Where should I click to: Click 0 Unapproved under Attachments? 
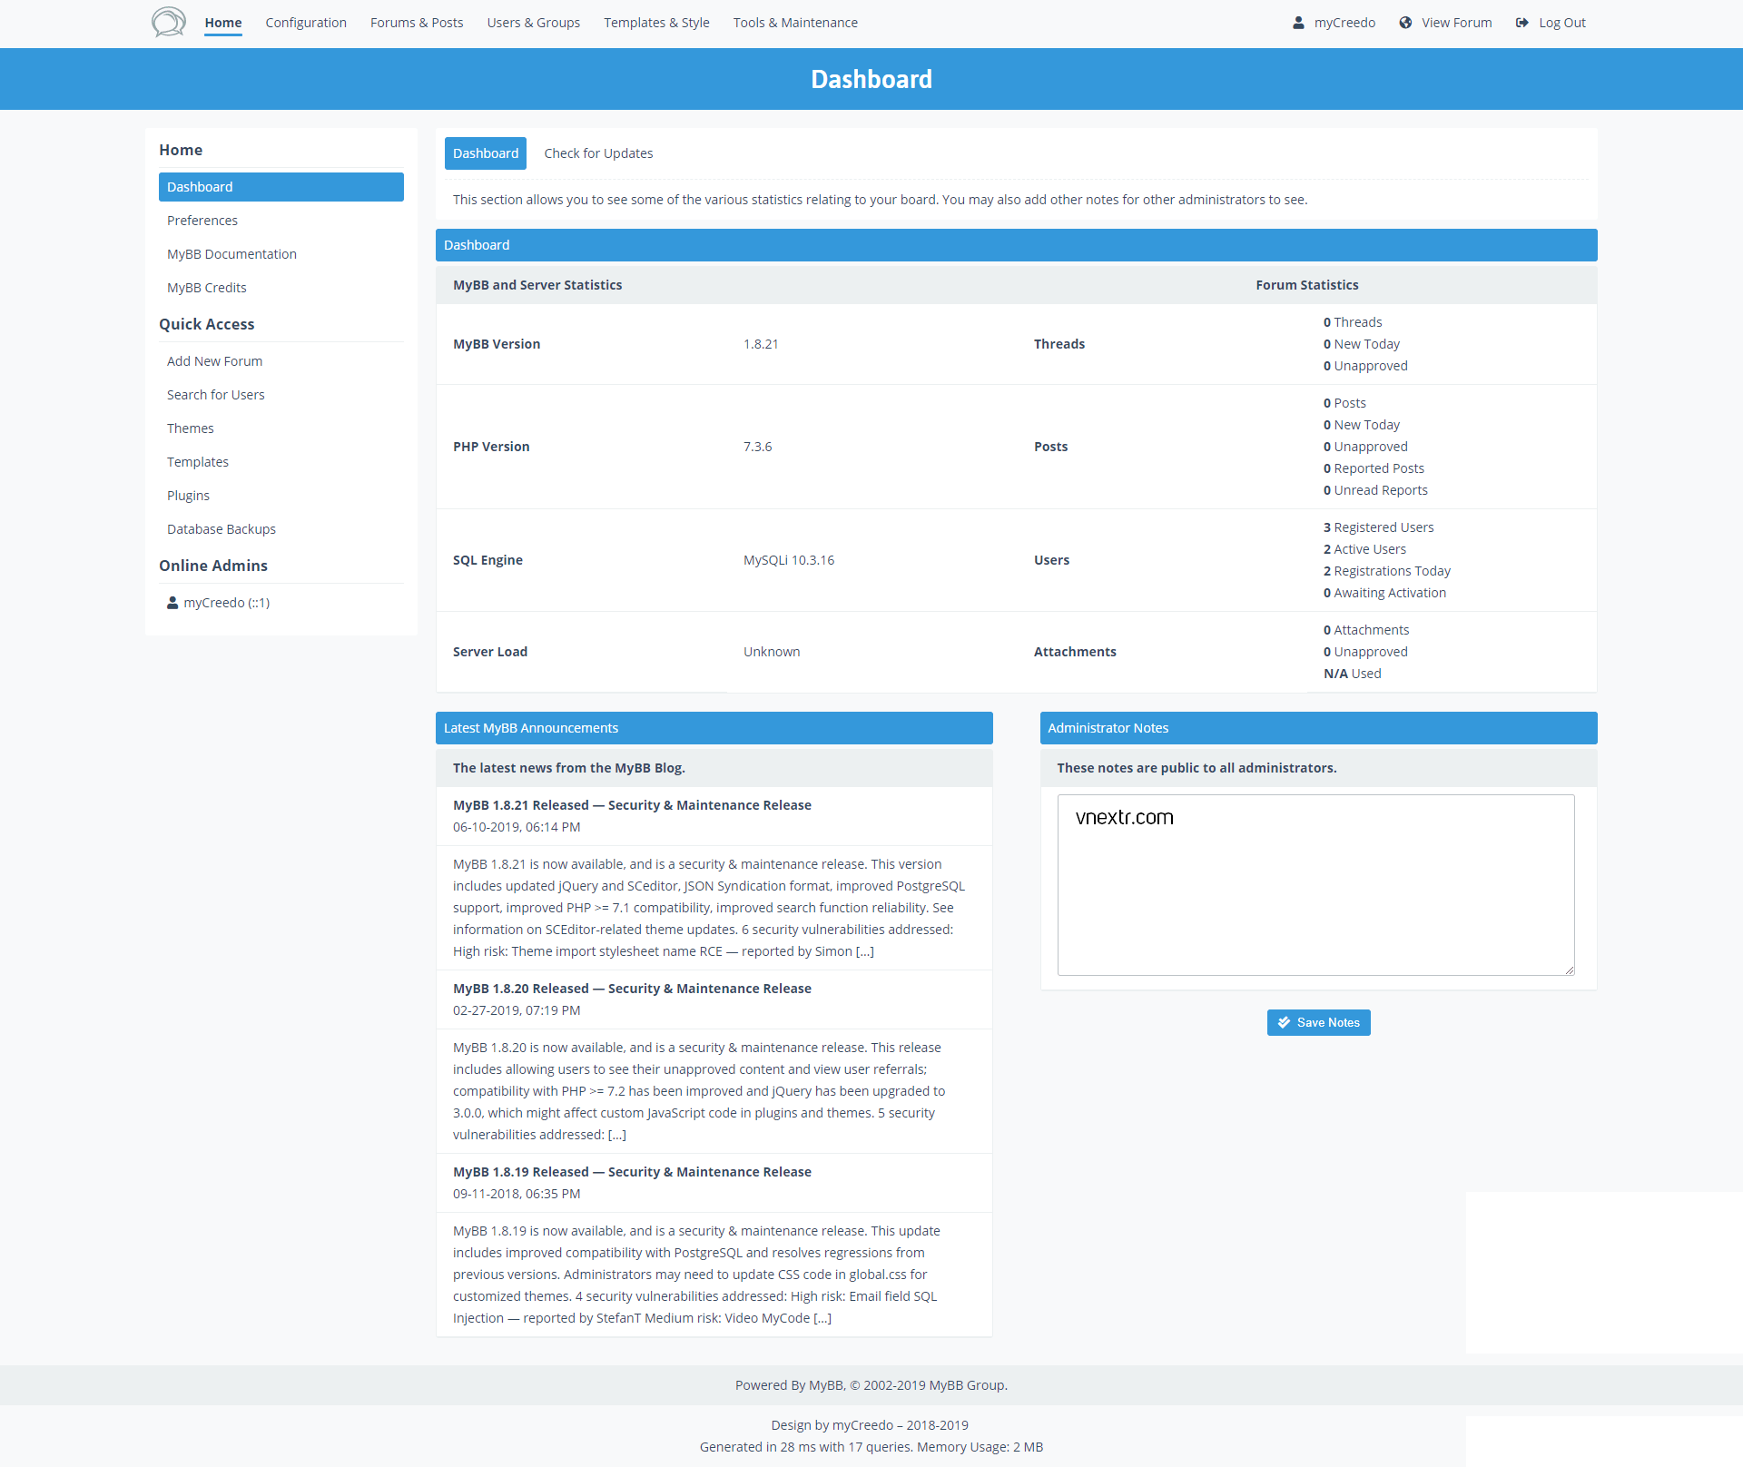click(1365, 652)
